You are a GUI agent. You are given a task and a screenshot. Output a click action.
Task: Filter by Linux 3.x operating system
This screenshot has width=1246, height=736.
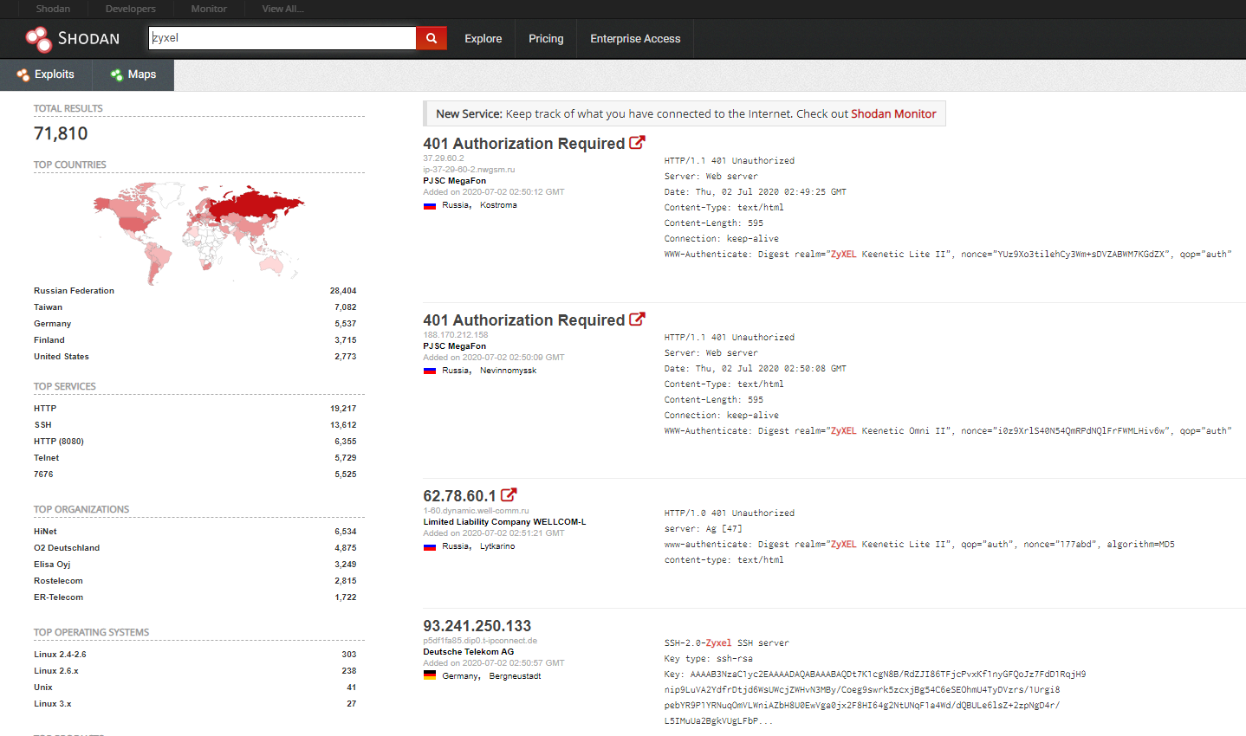coord(53,704)
